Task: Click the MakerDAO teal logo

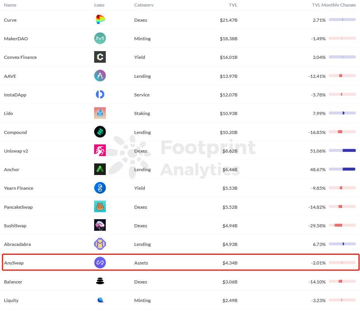Action: coord(100,38)
